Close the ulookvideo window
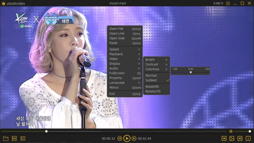 (249, 3)
